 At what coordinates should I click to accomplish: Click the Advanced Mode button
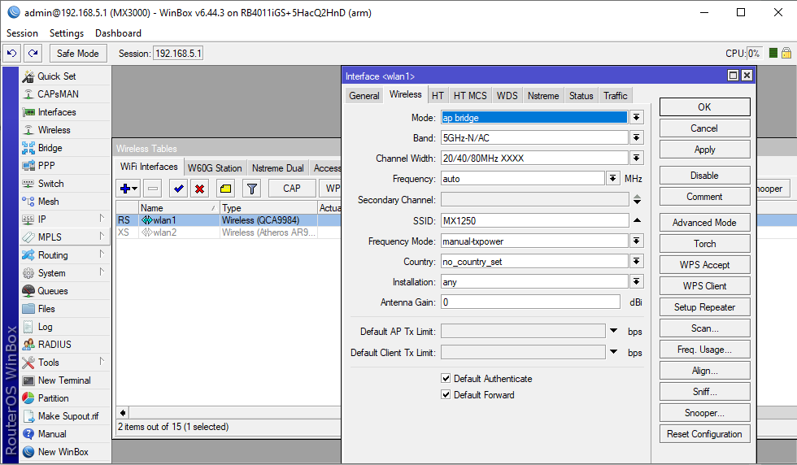click(x=704, y=223)
